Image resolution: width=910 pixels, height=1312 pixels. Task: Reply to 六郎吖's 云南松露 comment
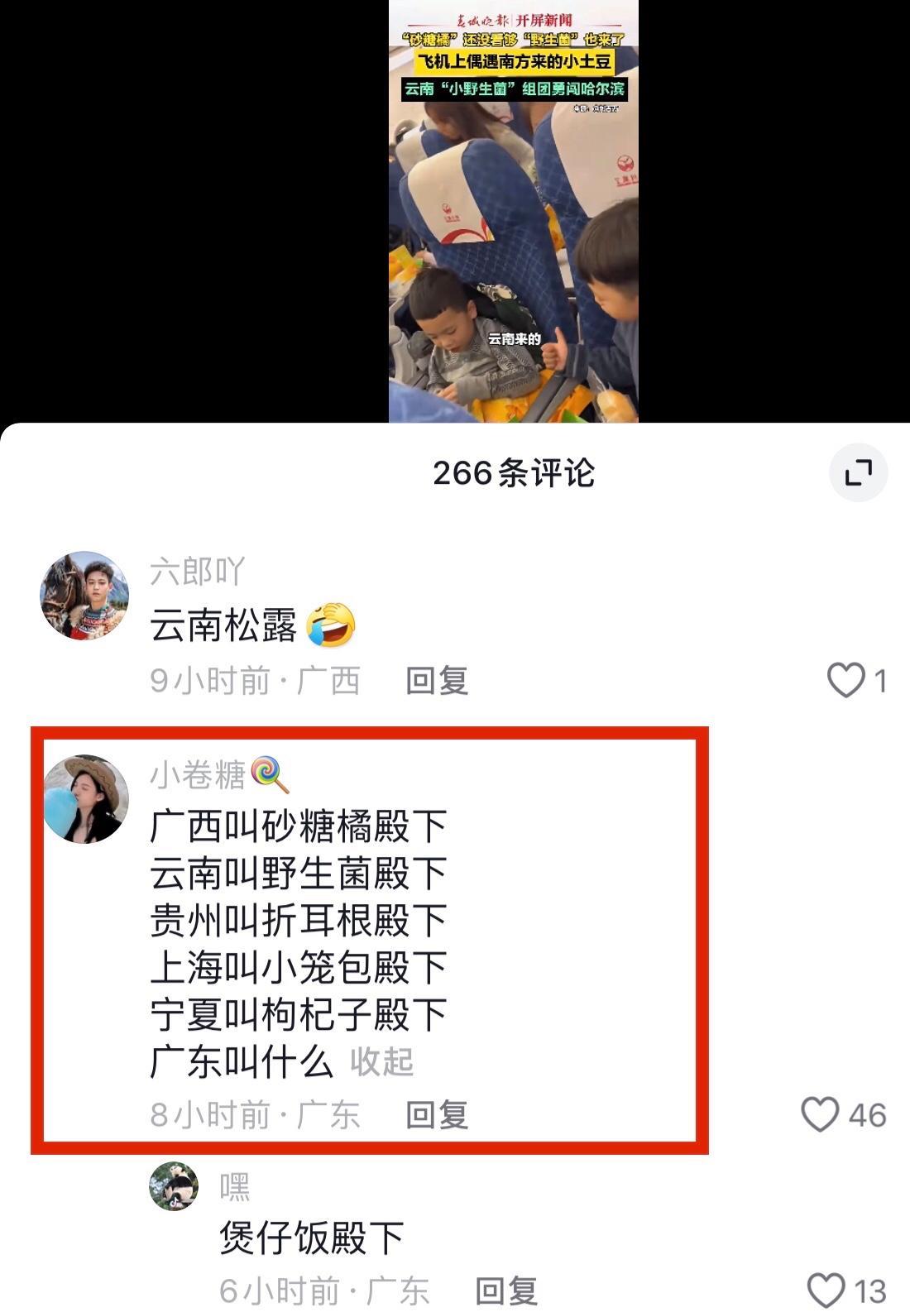pyautogui.click(x=437, y=681)
